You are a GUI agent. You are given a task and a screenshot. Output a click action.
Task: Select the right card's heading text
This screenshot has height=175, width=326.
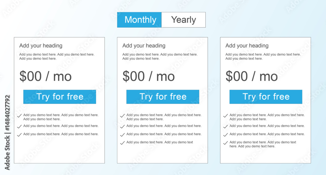click(x=247, y=46)
